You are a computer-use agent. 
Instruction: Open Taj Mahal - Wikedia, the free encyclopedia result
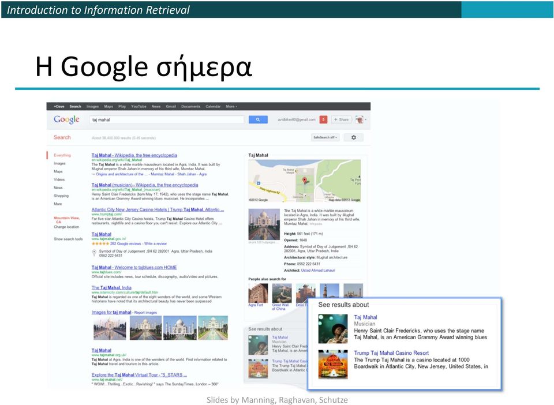[x=134, y=155]
